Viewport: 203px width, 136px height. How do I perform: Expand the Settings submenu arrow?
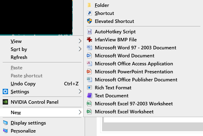tap(80, 91)
